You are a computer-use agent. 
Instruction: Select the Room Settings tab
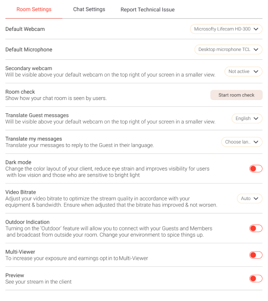coord(34,9)
